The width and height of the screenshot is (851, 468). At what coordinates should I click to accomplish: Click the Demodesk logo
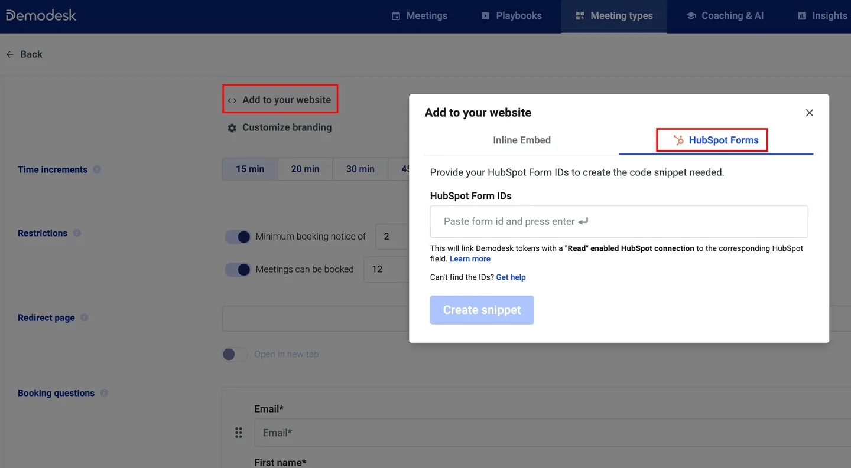tap(41, 15)
